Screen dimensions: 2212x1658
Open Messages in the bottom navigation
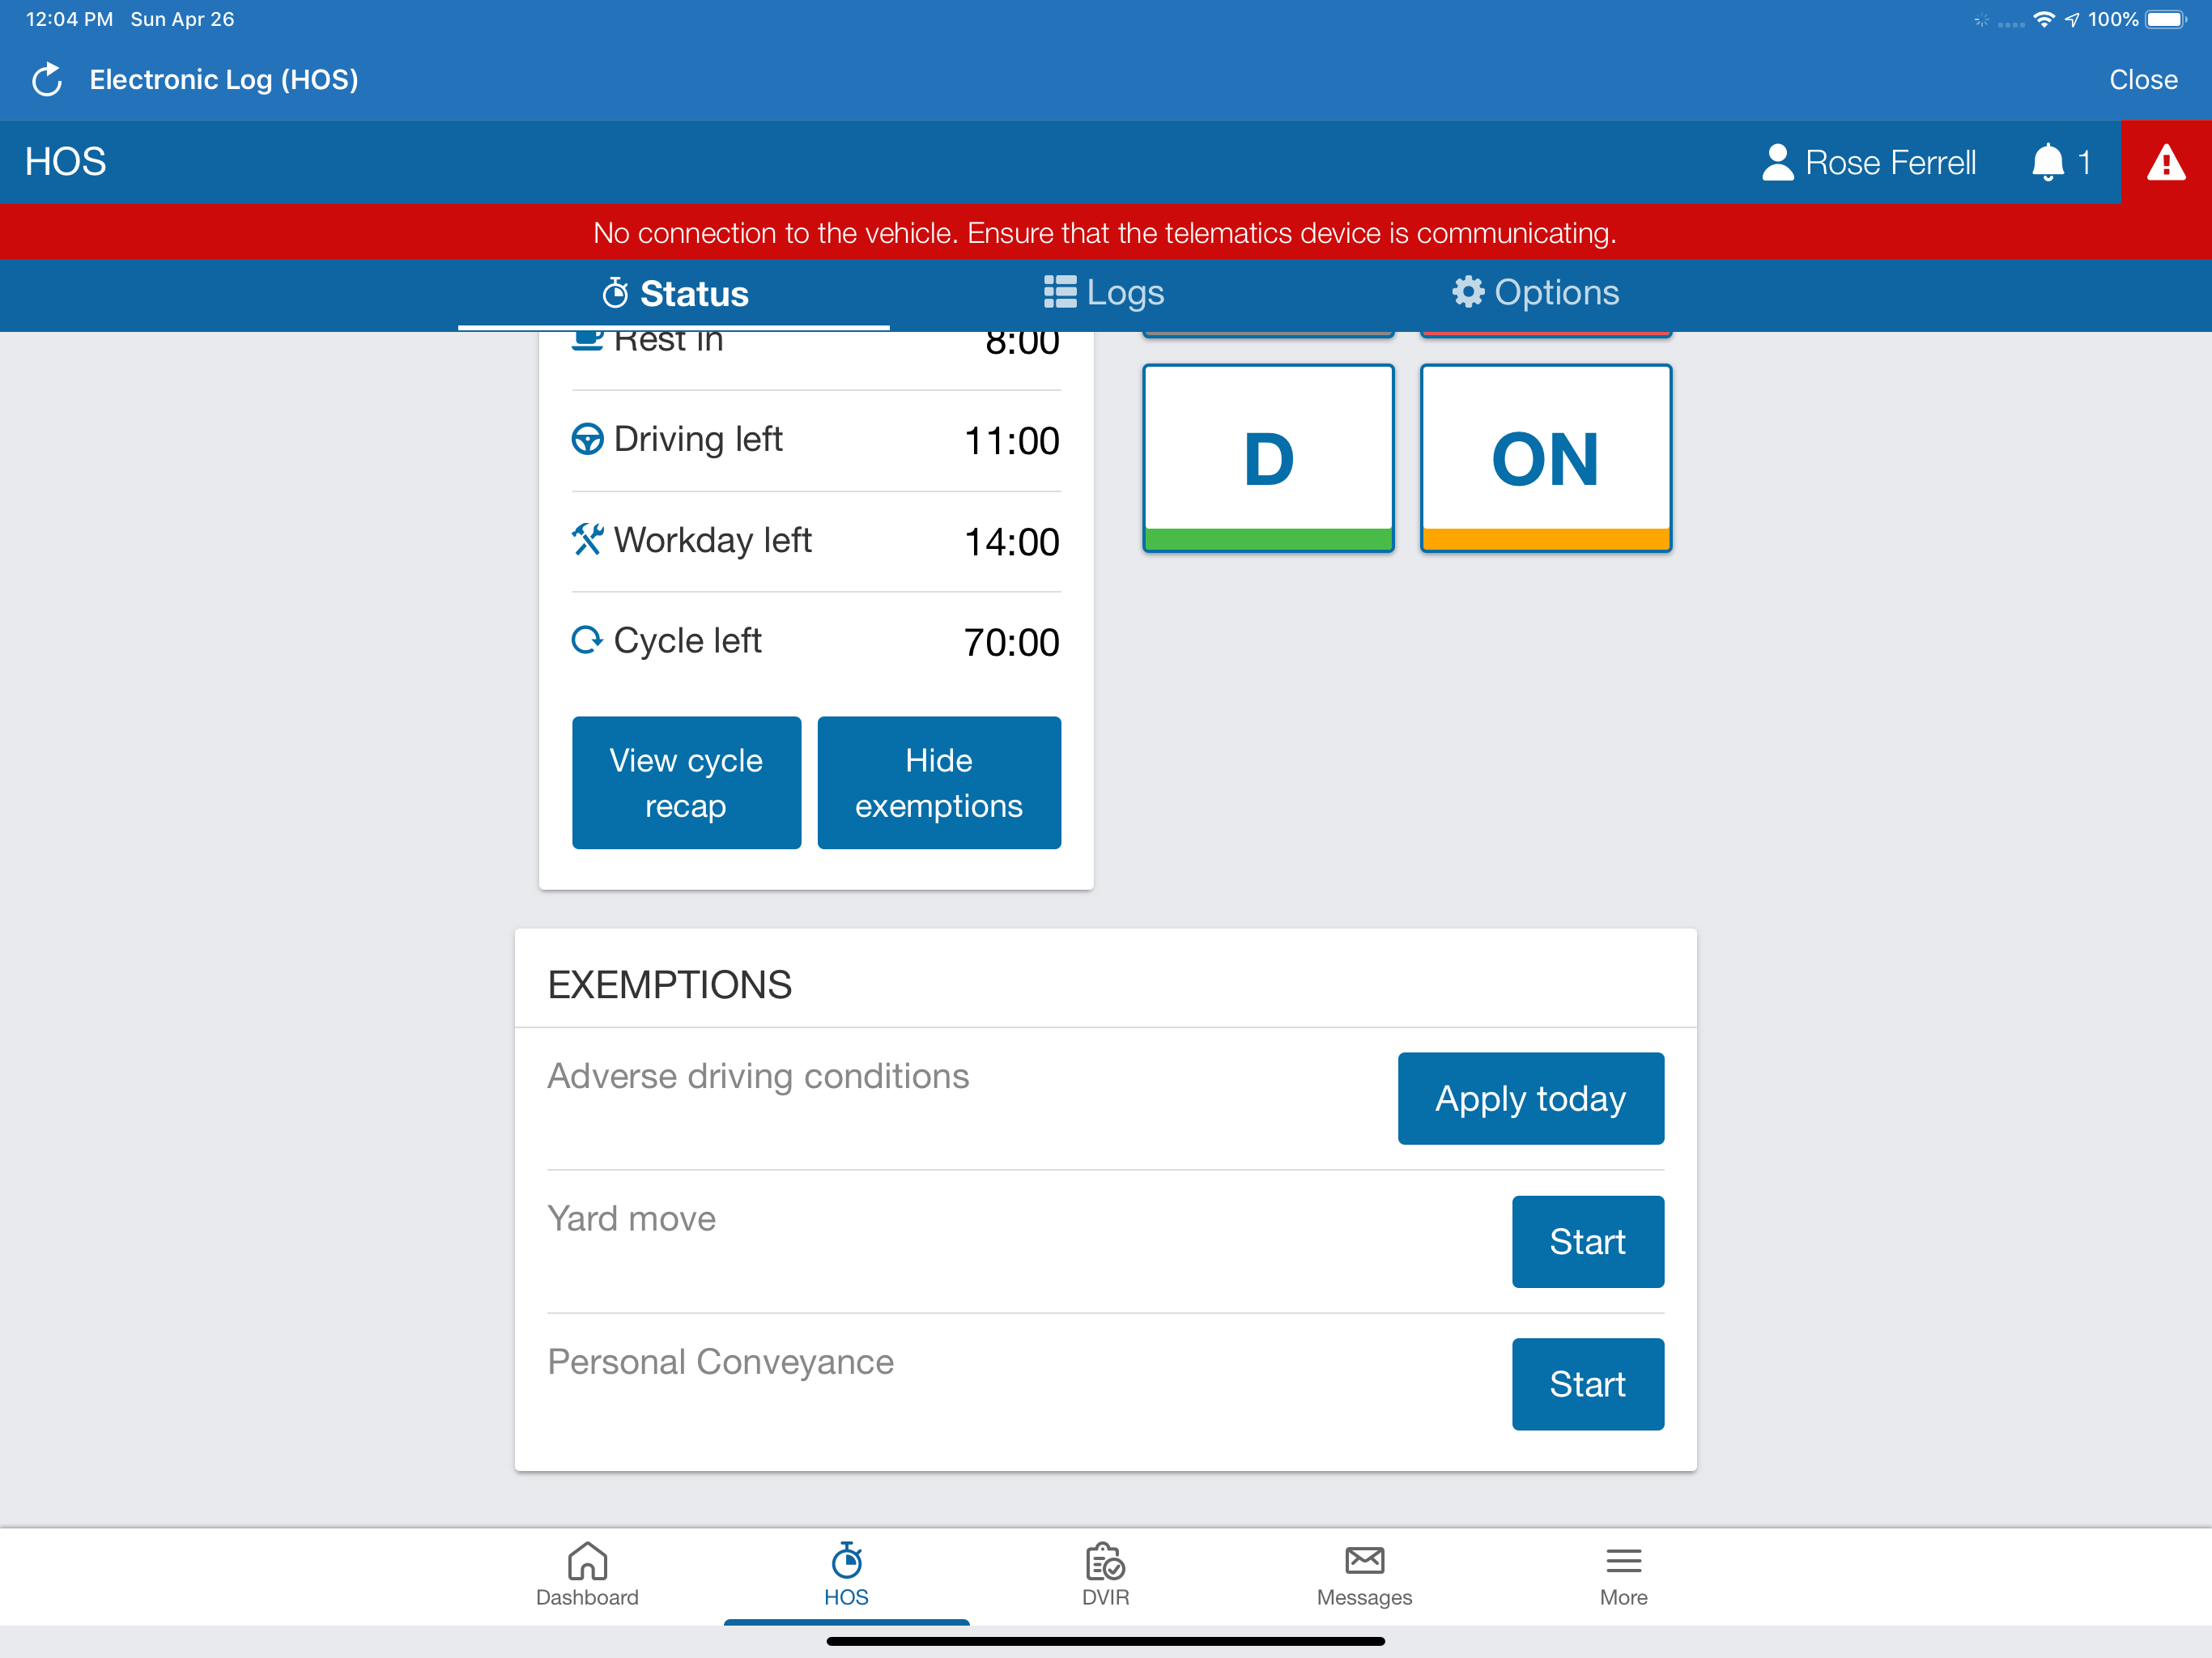coord(1364,1574)
